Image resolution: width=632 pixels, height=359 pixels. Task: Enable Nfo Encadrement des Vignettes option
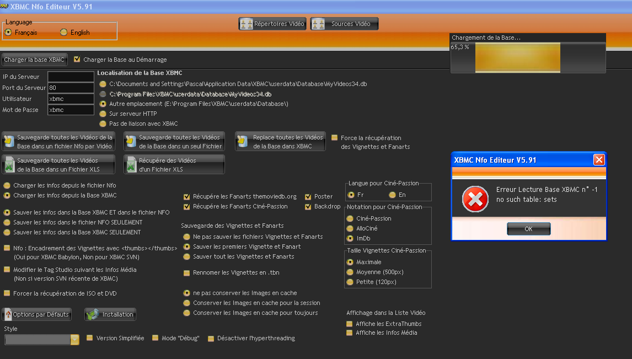(x=7, y=248)
